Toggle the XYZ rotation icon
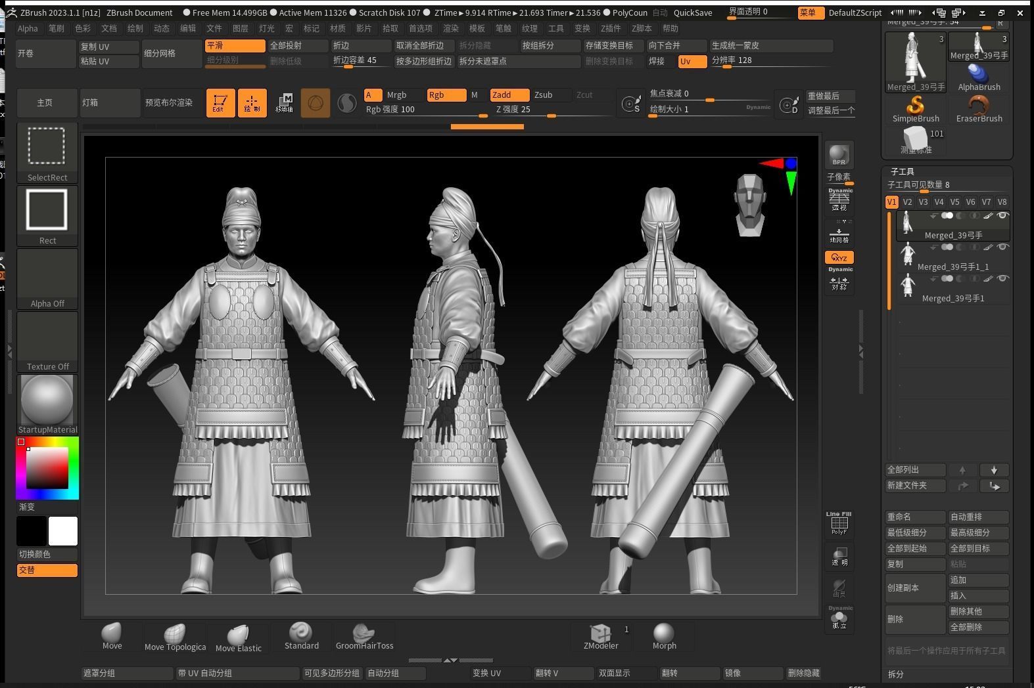Image resolution: width=1034 pixels, height=688 pixels. point(839,257)
